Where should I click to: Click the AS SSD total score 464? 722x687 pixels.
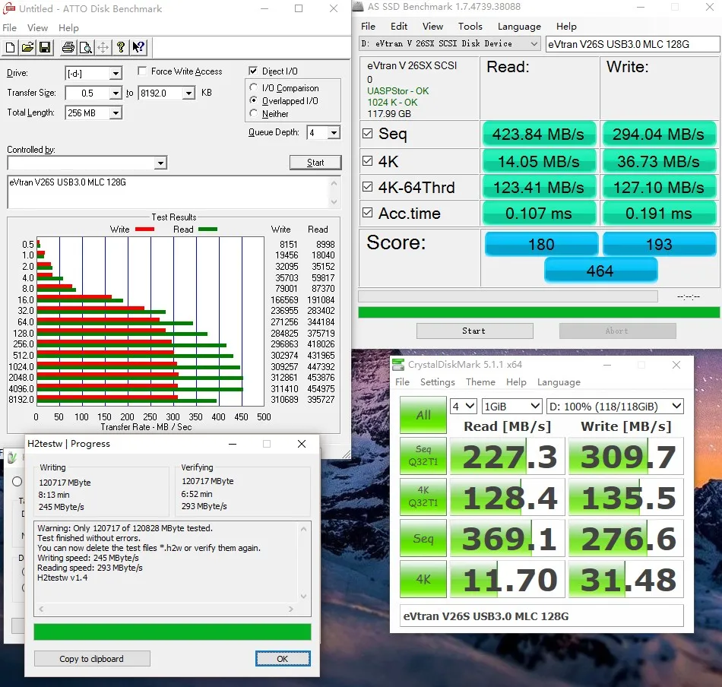click(x=600, y=271)
